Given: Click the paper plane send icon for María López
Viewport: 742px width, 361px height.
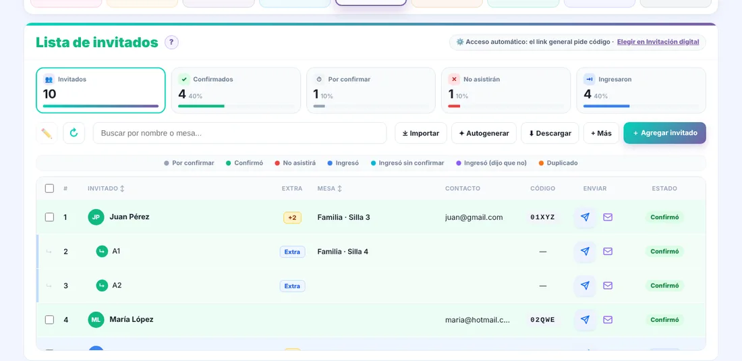Looking at the screenshot, I should (x=585, y=320).
